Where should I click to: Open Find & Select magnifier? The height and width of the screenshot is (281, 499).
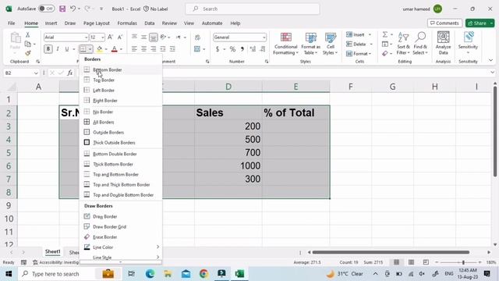[420, 44]
